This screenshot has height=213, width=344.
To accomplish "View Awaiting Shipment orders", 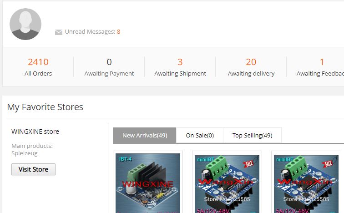I will pyautogui.click(x=180, y=67).
